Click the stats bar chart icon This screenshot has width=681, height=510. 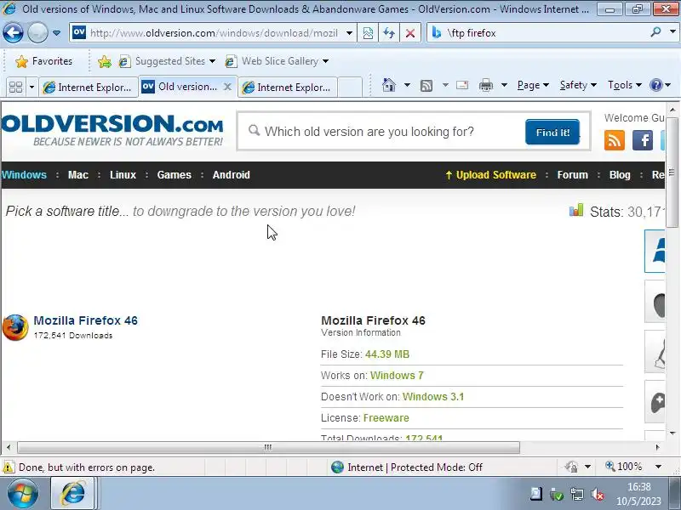[576, 210]
